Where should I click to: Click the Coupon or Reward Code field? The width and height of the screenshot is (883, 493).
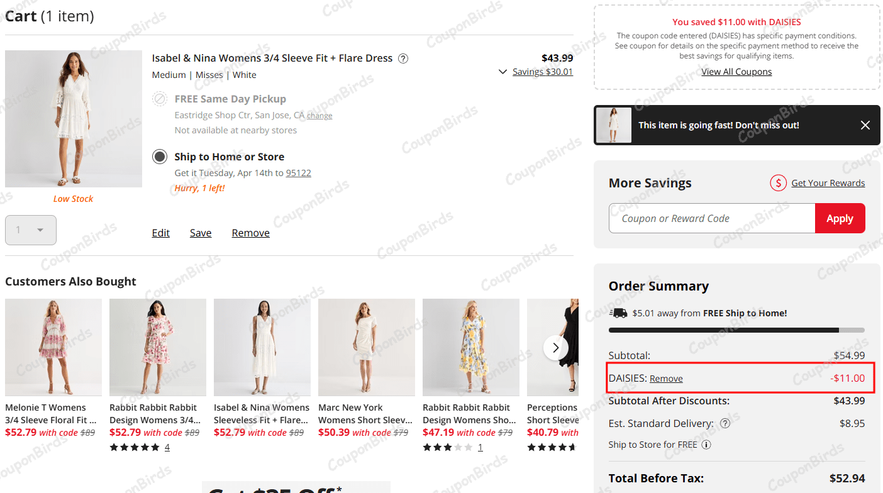click(x=712, y=218)
